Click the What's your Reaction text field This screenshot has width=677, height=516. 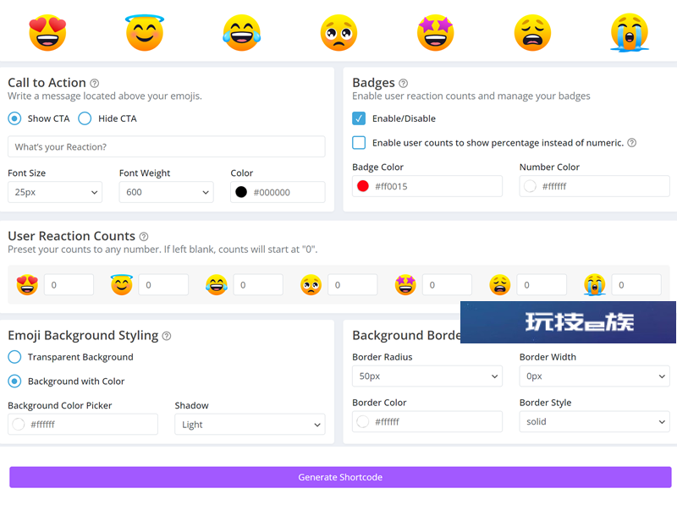click(x=166, y=146)
